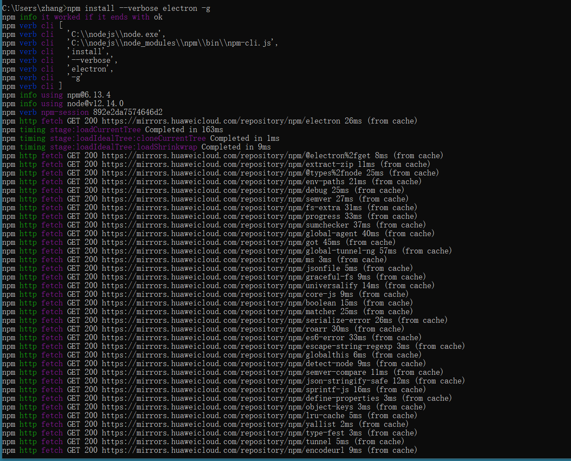Click the npm/semver 27ms fetch URL
This screenshot has width=571, height=461.
[217, 199]
